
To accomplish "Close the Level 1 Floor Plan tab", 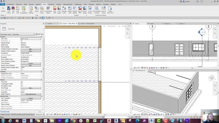I will [x=76, y=24].
